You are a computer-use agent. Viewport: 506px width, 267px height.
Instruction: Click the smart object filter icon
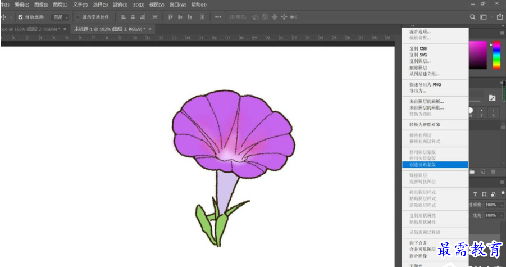pos(493,194)
